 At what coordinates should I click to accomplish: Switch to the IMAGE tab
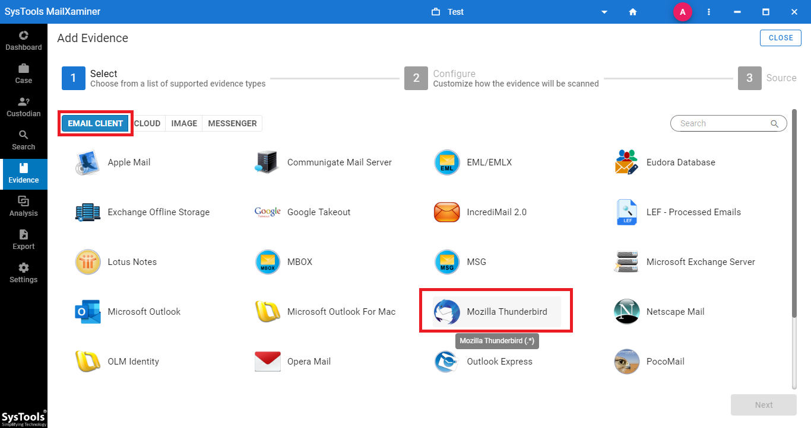coord(184,123)
